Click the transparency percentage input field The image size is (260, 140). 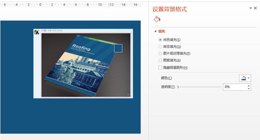tap(235, 87)
